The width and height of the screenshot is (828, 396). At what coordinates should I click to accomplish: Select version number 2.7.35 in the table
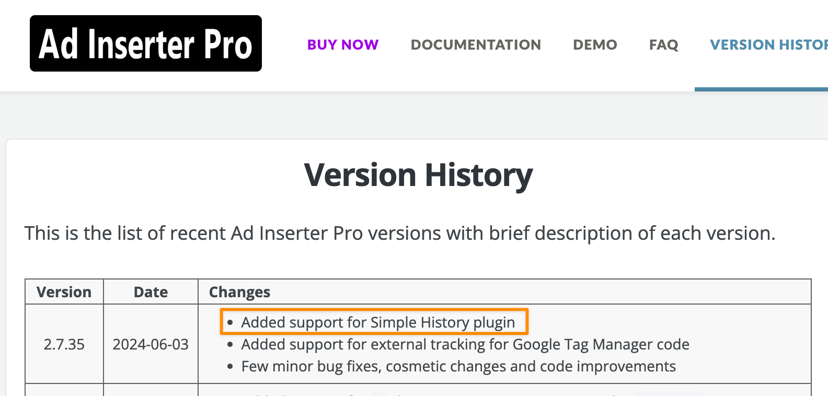coord(64,344)
